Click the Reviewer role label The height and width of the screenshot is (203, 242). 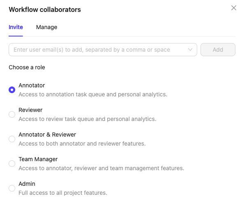30,110
